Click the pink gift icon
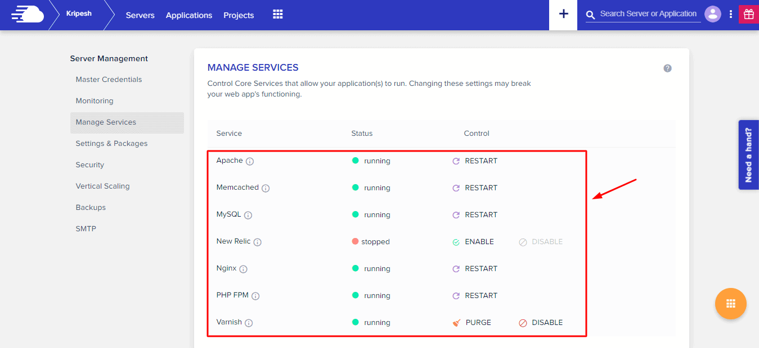Viewport: 759px width, 348px height. click(748, 15)
